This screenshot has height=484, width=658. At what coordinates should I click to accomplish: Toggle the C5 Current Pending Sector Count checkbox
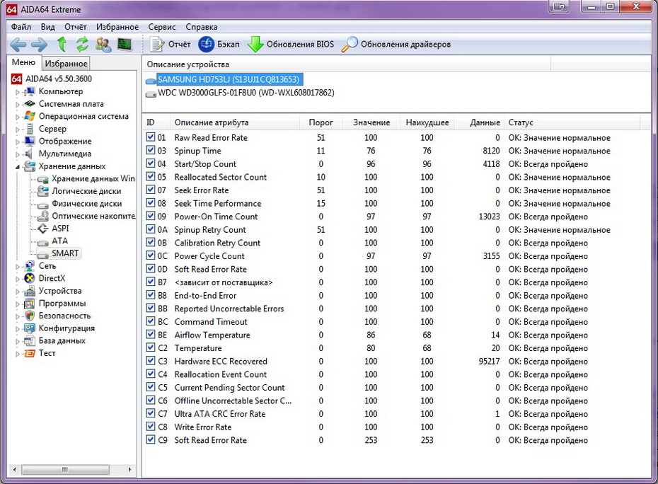pos(151,386)
